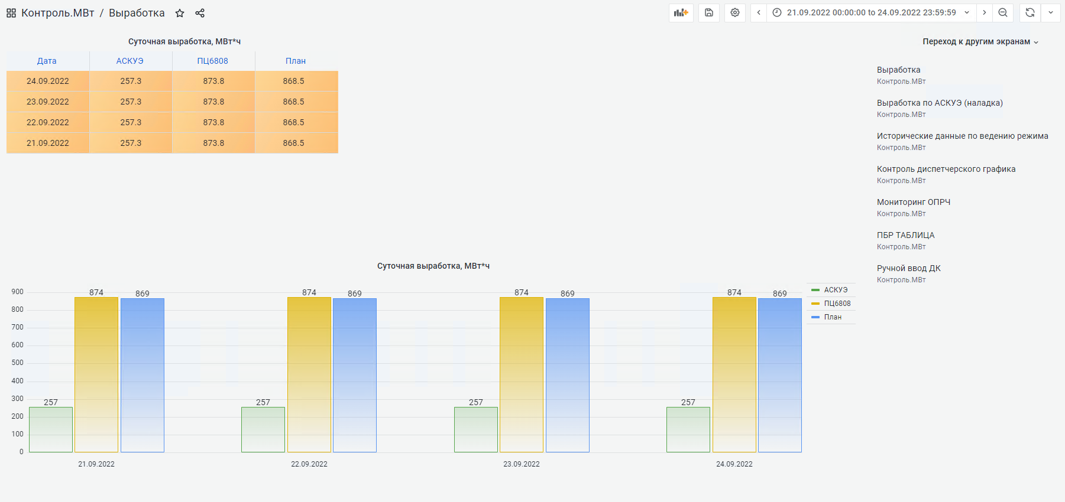
Task: Click the Контроль.МВт folder breadcrumb
Action: coord(57,13)
